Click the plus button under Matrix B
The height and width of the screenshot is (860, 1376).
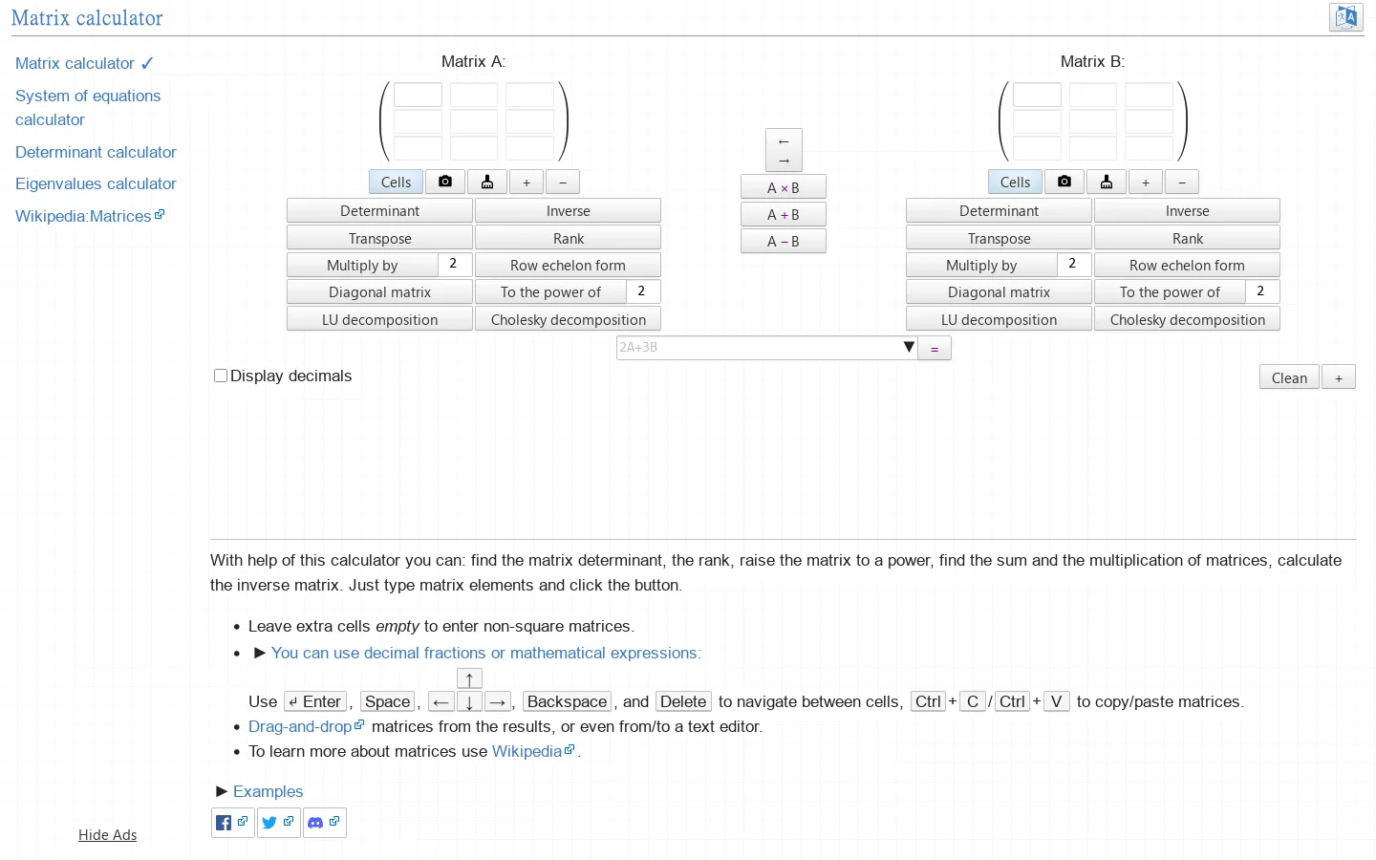[x=1146, y=182]
